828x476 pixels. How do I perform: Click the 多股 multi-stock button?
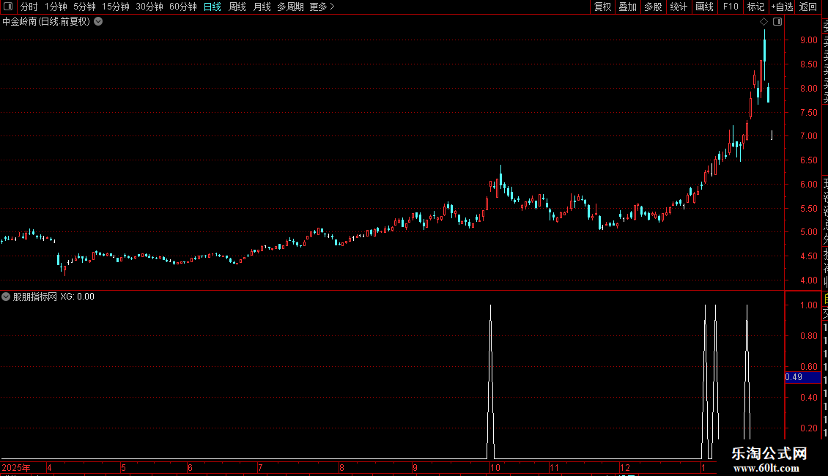653,7
